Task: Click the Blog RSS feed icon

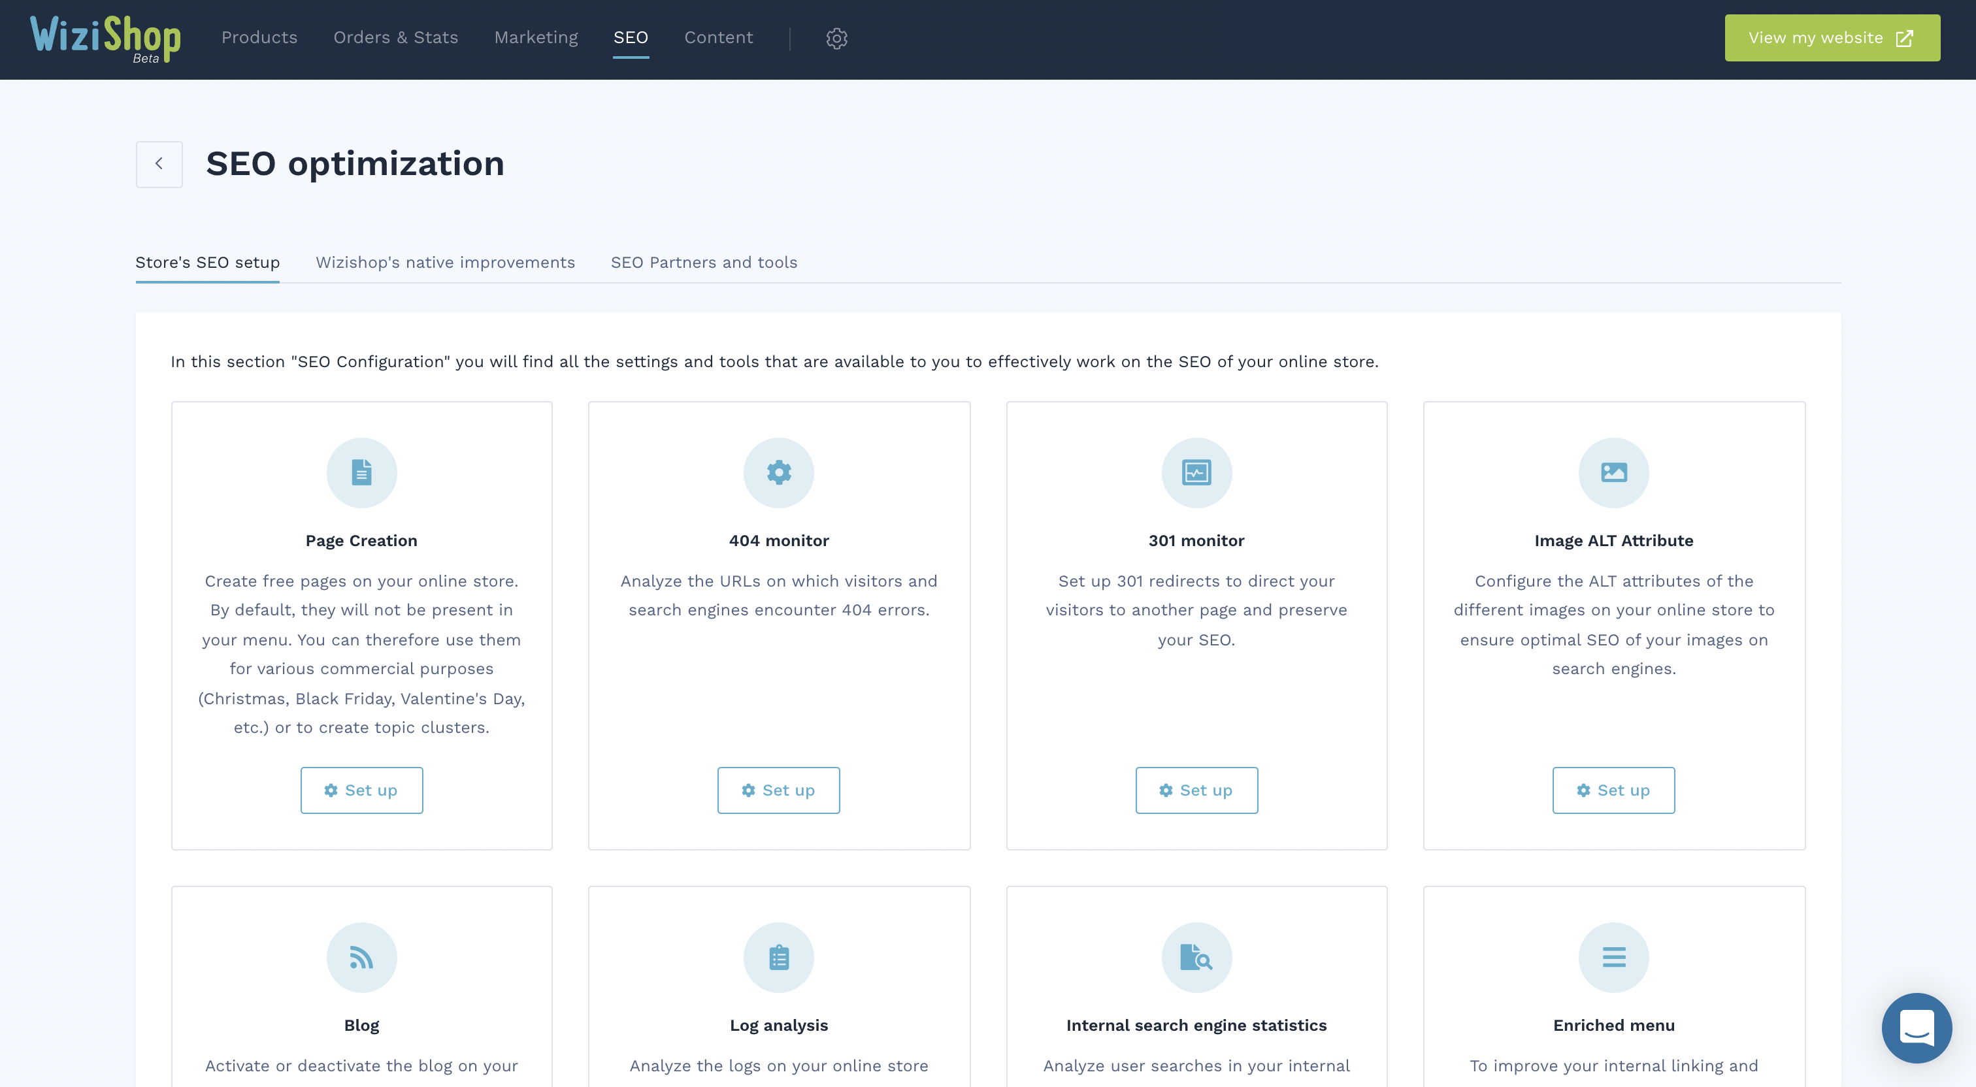Action: 361,958
